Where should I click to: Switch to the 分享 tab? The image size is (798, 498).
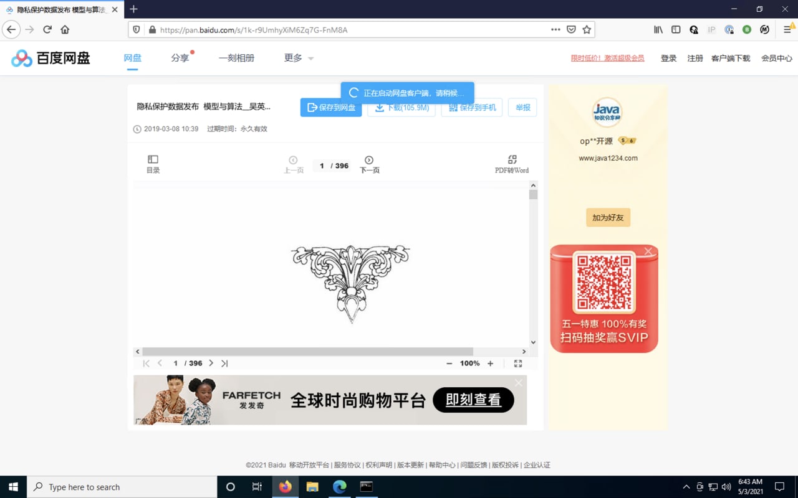pyautogui.click(x=180, y=58)
